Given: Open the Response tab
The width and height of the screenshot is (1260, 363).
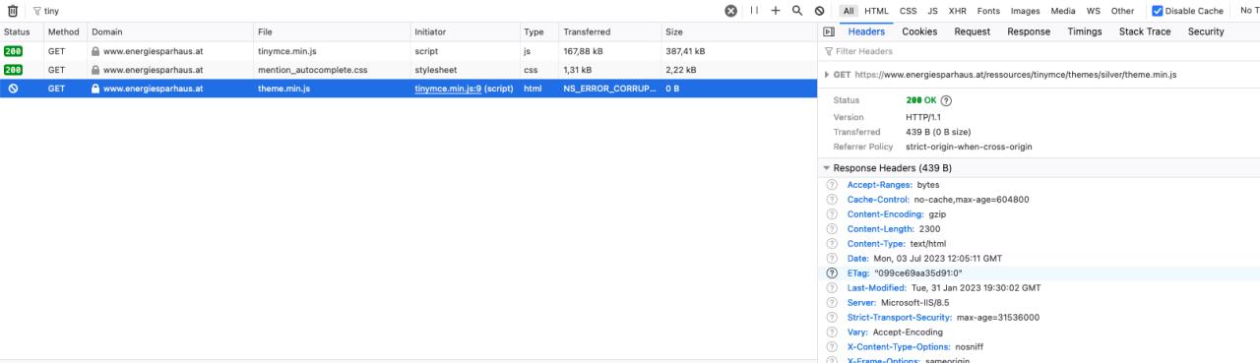Looking at the screenshot, I should 1029,31.
